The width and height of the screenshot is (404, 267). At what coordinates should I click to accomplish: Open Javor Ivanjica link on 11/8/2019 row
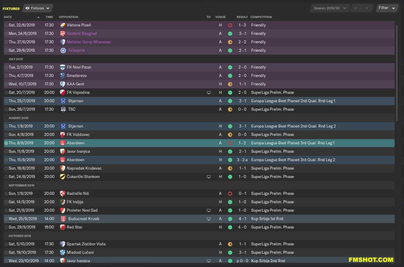coord(78,152)
